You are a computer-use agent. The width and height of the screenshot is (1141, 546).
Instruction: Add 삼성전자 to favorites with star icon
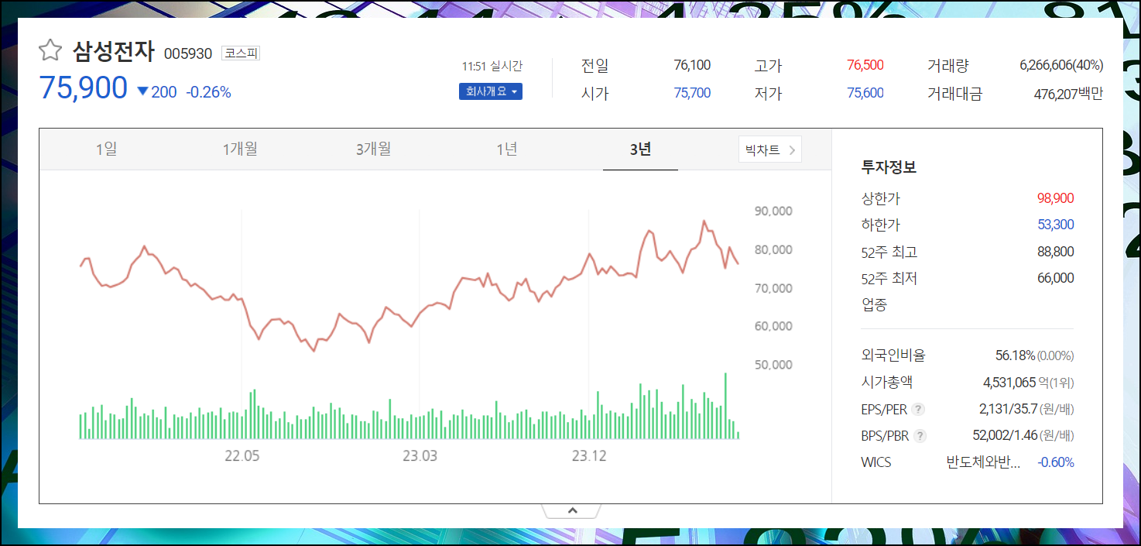coord(50,51)
